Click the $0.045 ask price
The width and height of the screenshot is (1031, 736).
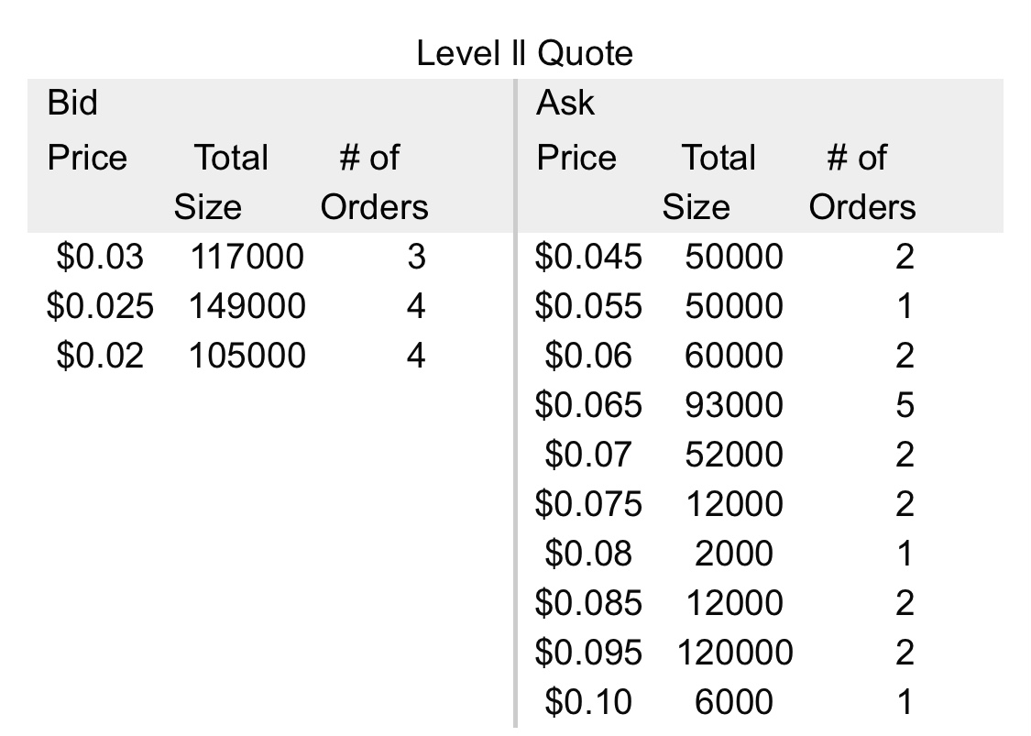point(588,258)
